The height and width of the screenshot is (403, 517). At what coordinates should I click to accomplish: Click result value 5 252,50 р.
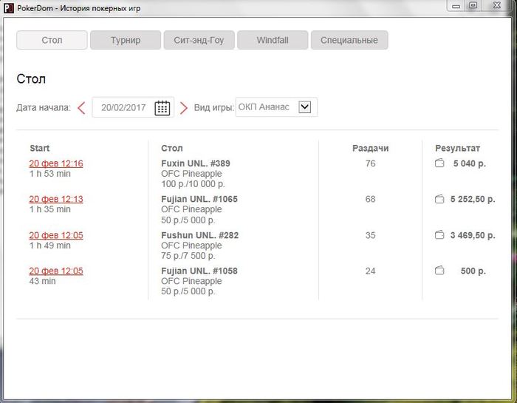tap(473, 199)
